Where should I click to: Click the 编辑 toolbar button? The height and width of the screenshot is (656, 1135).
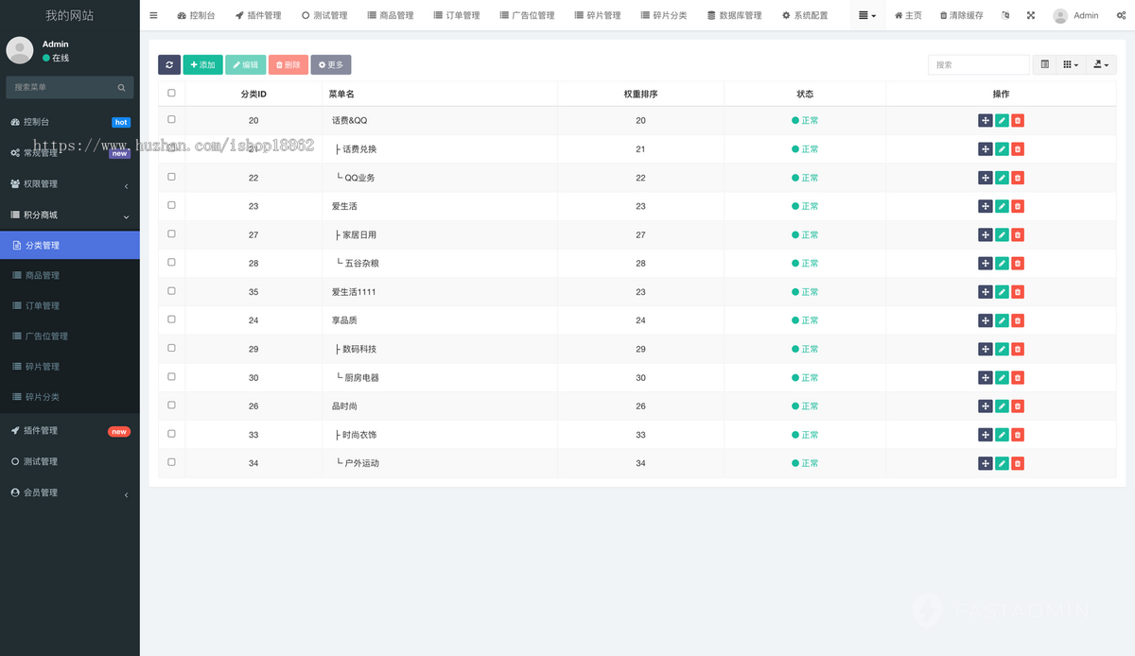tap(245, 64)
